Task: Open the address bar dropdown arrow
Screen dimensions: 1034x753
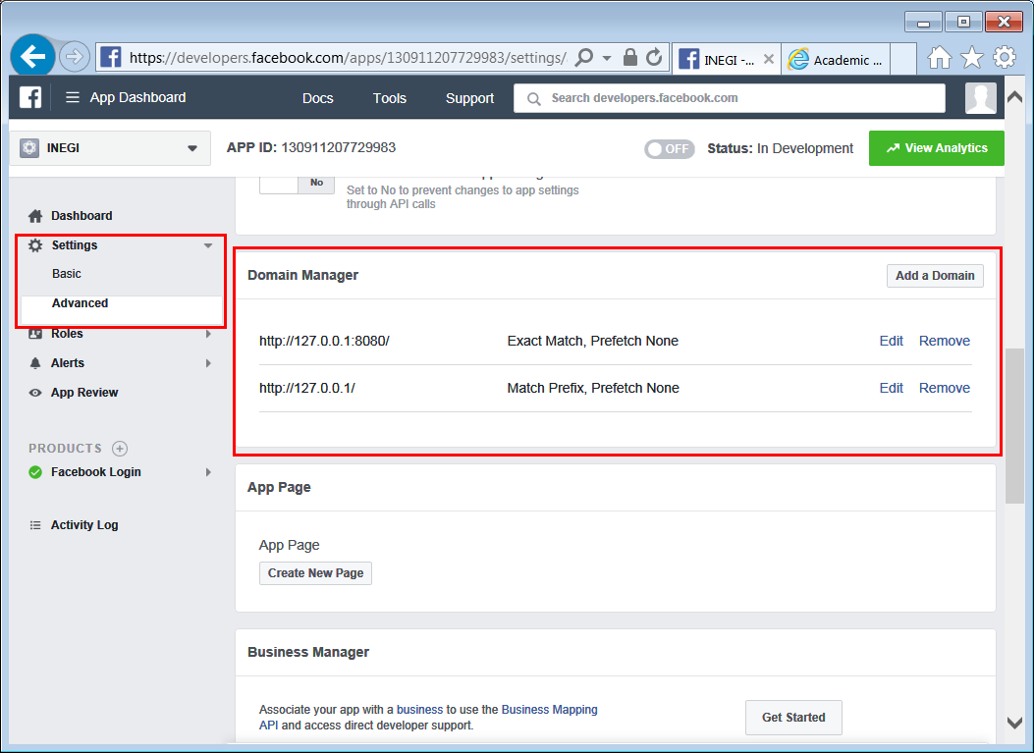Action: point(607,58)
